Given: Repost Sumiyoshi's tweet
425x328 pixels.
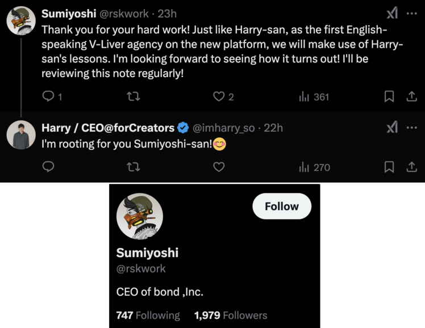Looking at the screenshot, I should click(x=134, y=97).
